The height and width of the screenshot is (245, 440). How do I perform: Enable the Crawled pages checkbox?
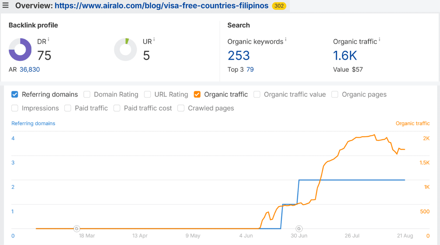[181, 108]
